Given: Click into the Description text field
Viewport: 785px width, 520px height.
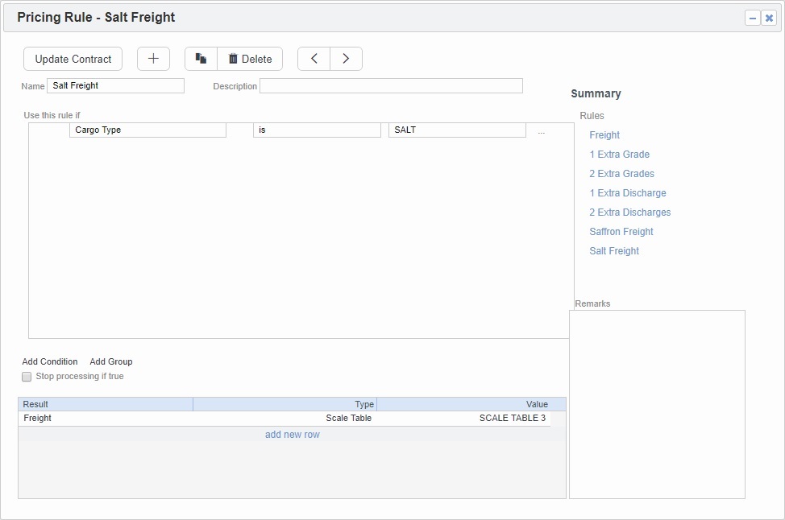Looking at the screenshot, I should [x=391, y=86].
